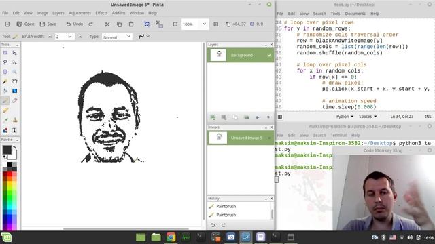Click the Pinta horizontal canvas scrollbar
The height and width of the screenshot is (244, 435).
[x=126, y=229]
